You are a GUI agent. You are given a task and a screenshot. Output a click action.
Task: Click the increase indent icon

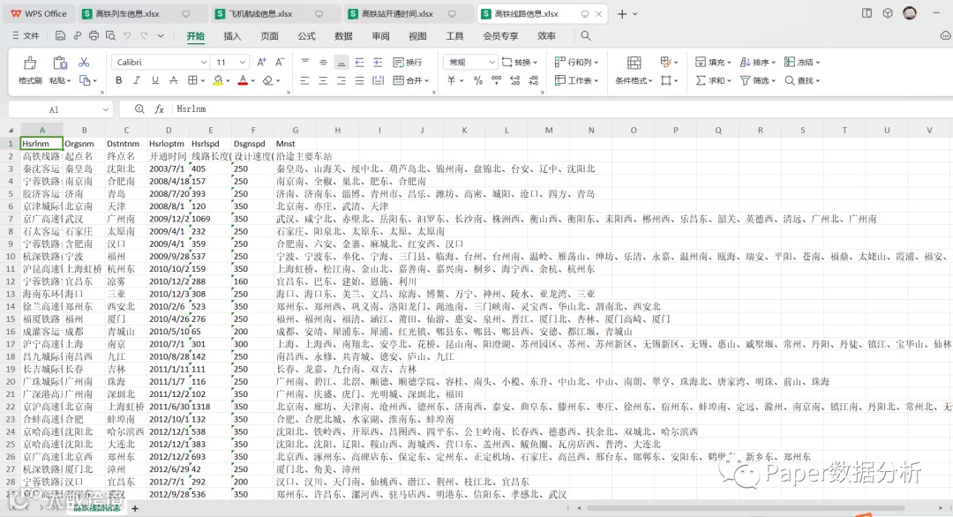point(378,62)
